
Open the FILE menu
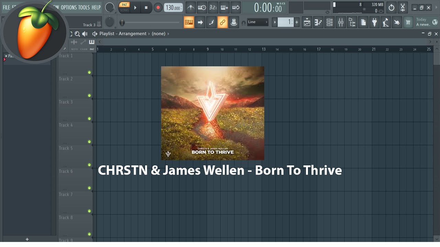pyautogui.click(x=6, y=7)
